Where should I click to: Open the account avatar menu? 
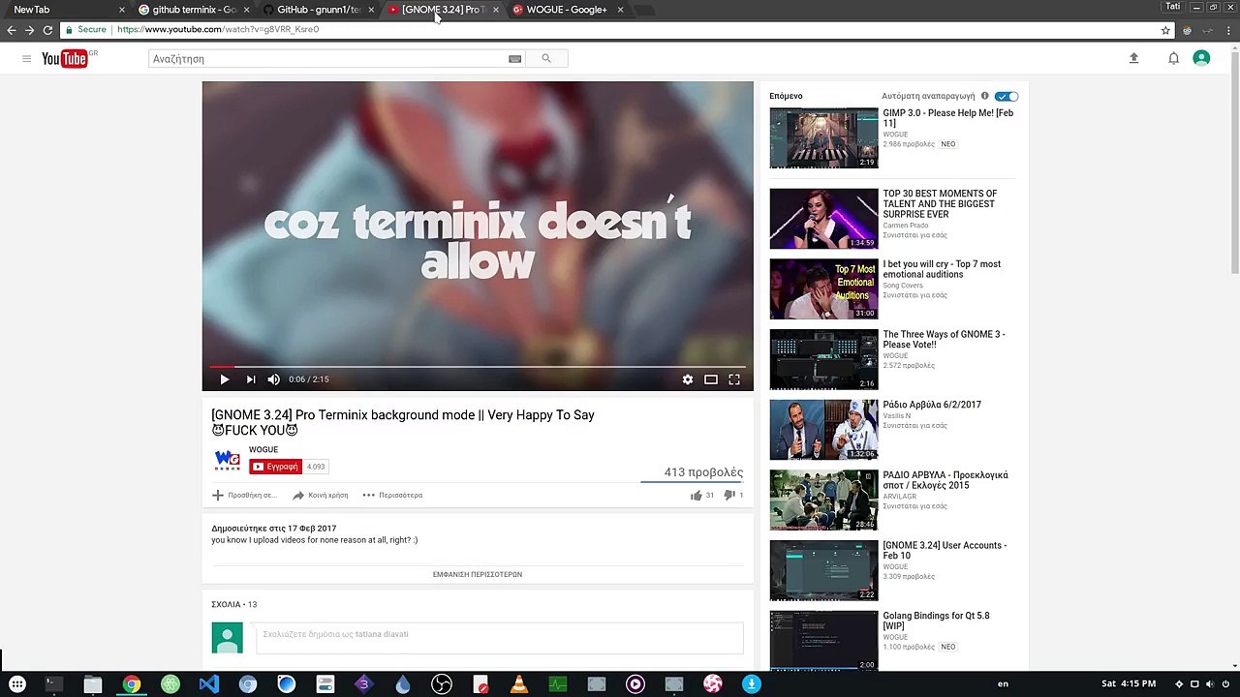(1201, 58)
